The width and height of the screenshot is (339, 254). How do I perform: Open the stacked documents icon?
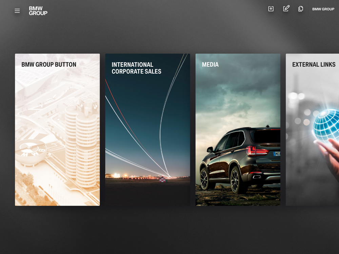[x=301, y=9]
